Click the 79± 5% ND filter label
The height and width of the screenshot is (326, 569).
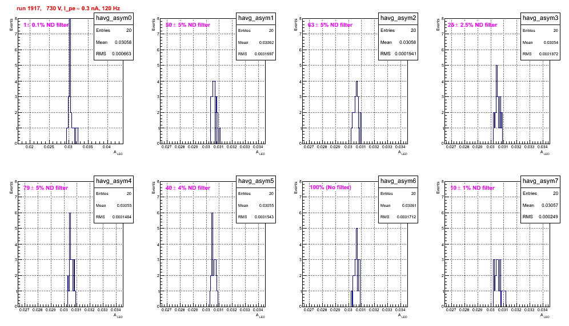point(46,188)
